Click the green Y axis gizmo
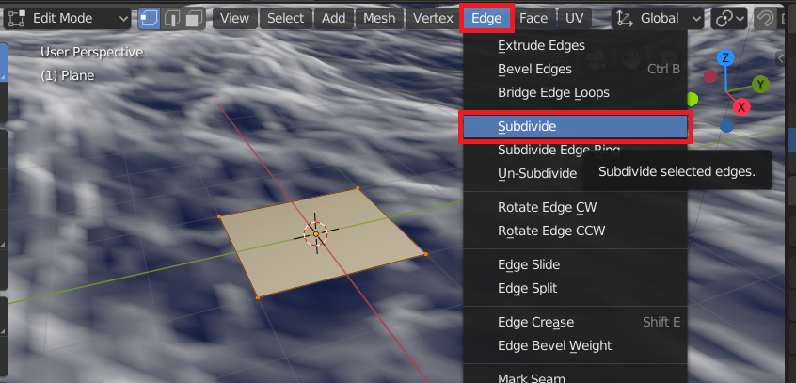This screenshot has width=796, height=383. 760,85
